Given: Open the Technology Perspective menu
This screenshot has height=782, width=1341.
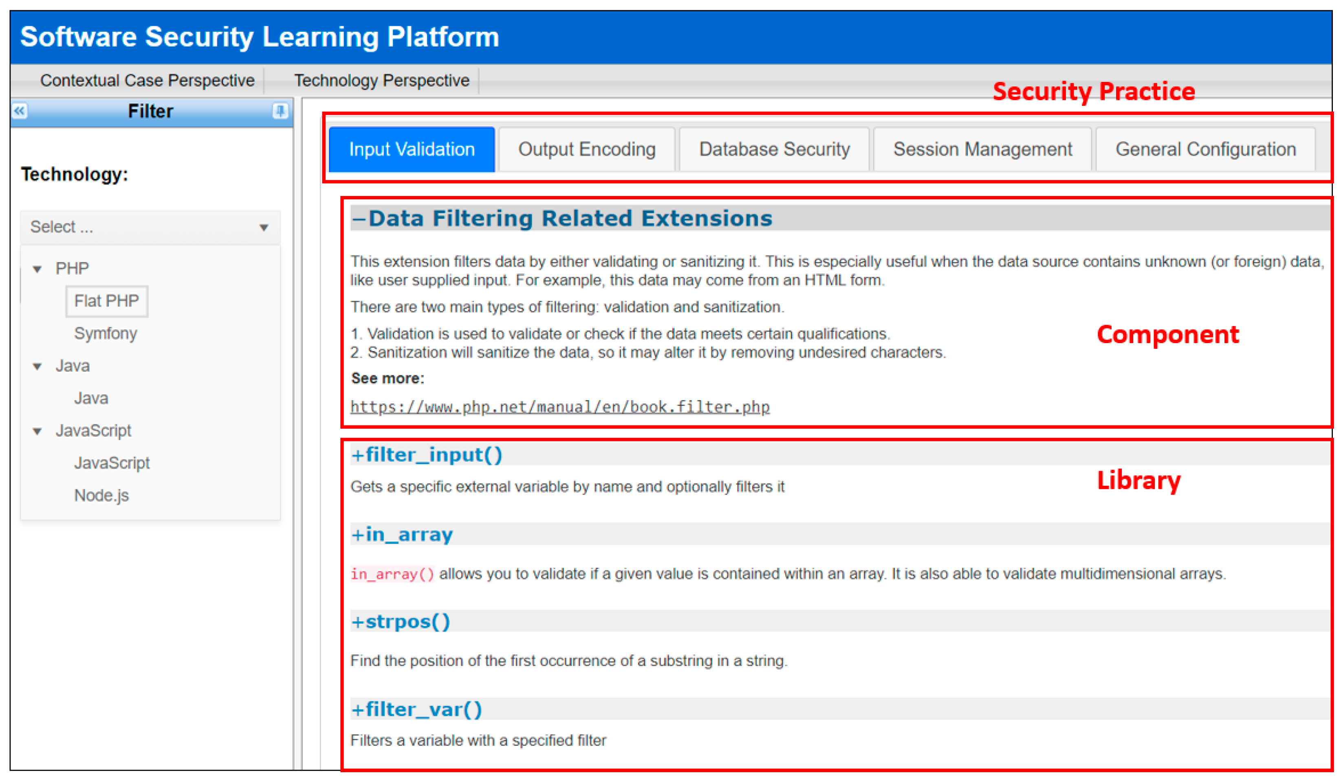Looking at the screenshot, I should pos(381,80).
